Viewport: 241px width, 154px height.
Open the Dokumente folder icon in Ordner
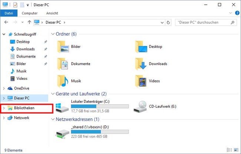coord(63,64)
